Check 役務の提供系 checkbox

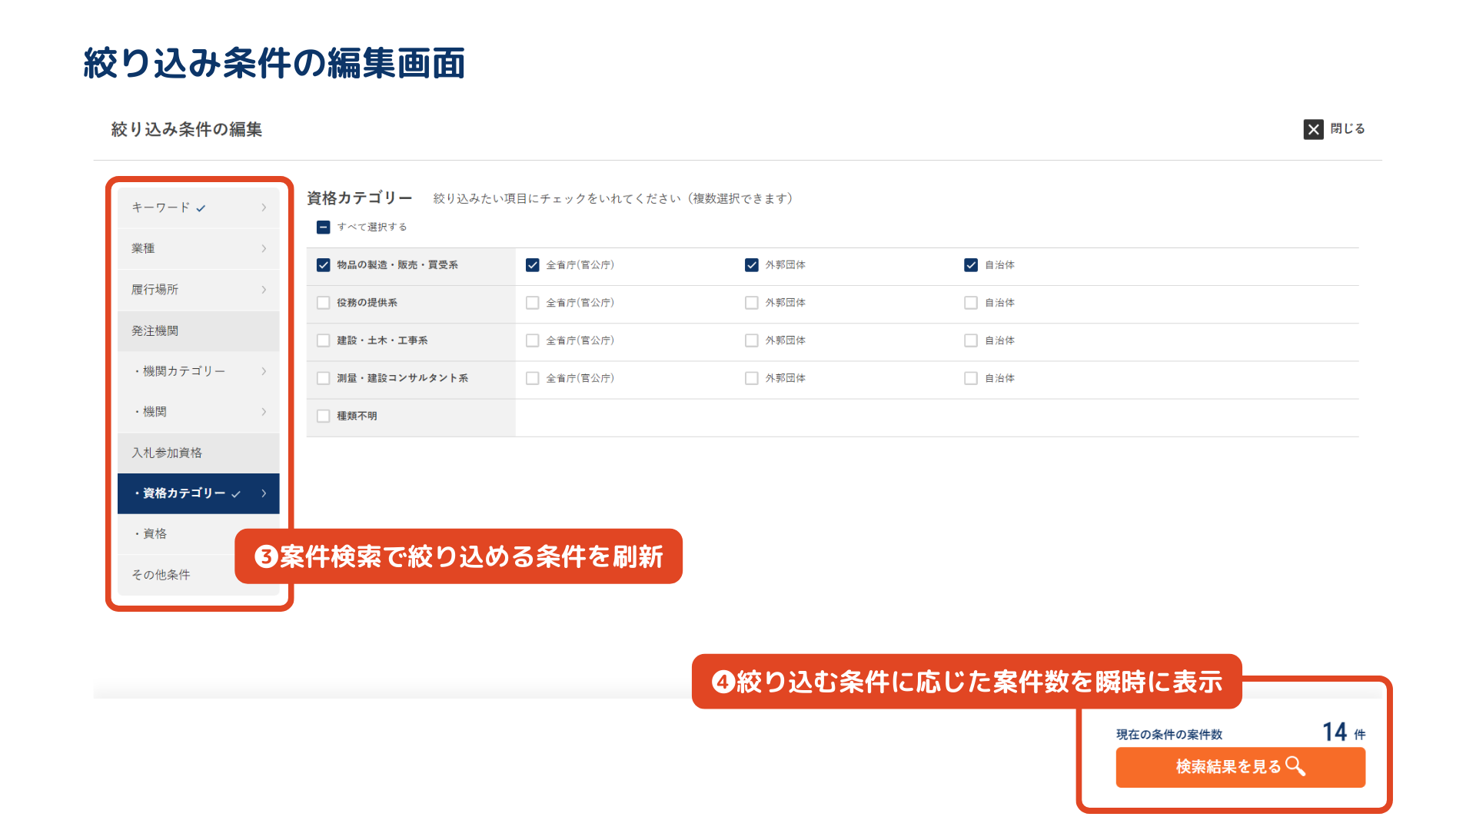[x=324, y=303]
